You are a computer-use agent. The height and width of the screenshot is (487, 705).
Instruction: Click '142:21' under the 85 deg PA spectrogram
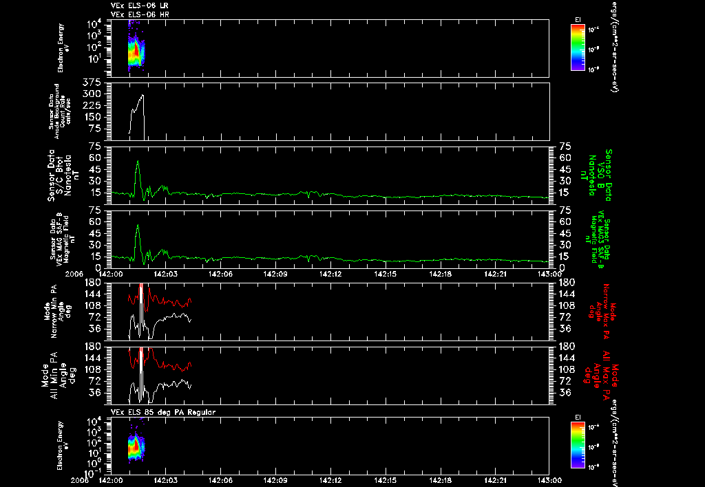click(496, 480)
